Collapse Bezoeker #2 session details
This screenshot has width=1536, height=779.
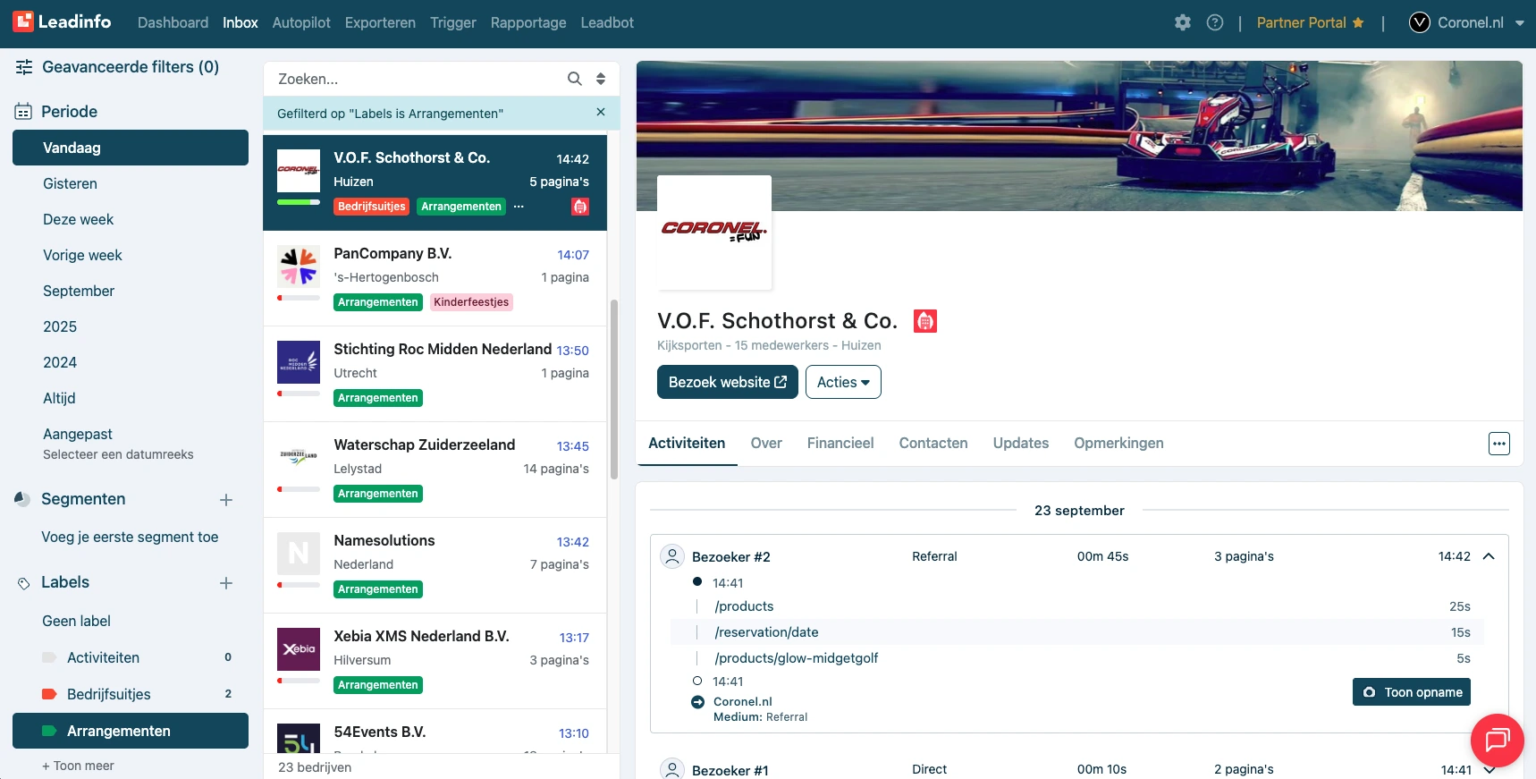tap(1489, 556)
